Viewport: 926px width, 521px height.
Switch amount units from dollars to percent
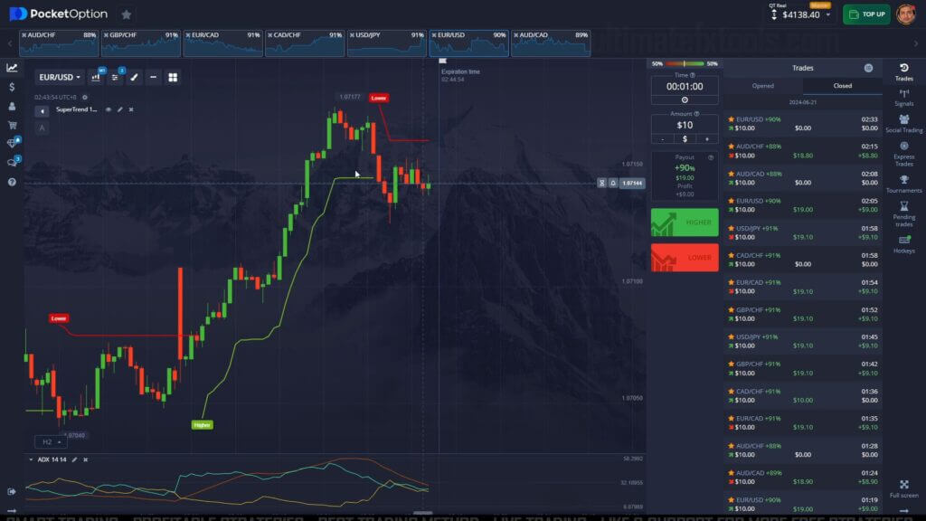click(686, 139)
